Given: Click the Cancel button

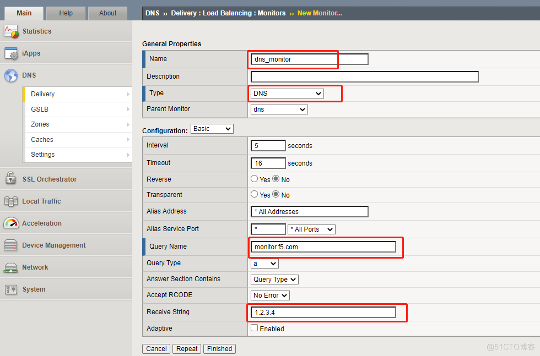Looking at the screenshot, I should tap(156, 349).
